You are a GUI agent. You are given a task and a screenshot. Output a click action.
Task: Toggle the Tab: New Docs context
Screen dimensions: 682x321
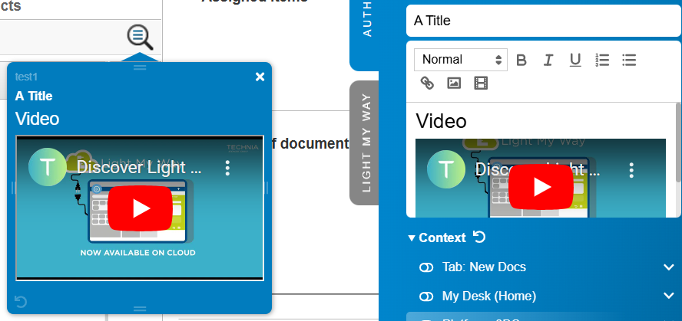pyautogui.click(x=426, y=267)
